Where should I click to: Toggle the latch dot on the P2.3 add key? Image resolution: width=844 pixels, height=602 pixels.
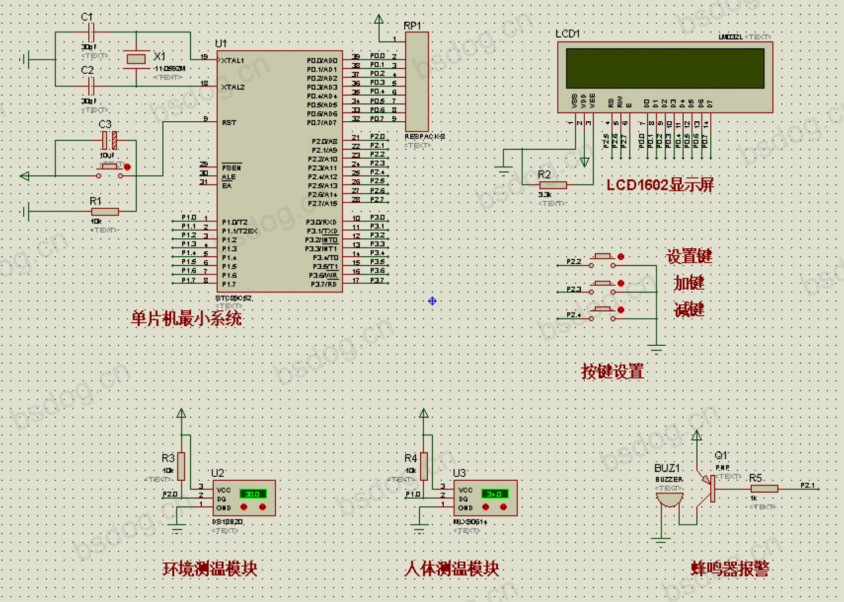[x=620, y=284]
